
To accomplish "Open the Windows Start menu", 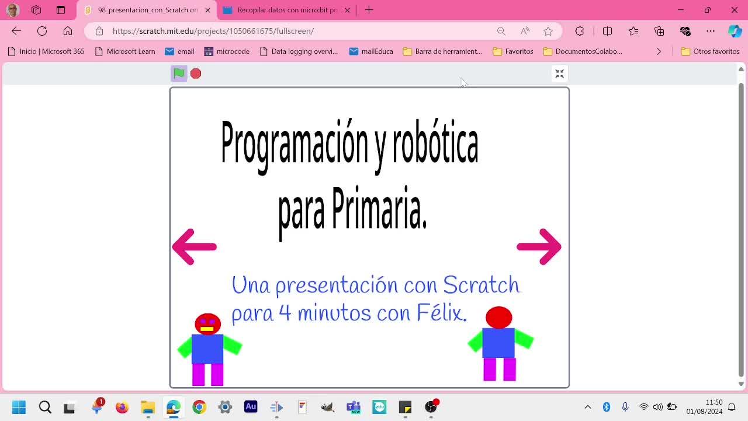I will 19,407.
